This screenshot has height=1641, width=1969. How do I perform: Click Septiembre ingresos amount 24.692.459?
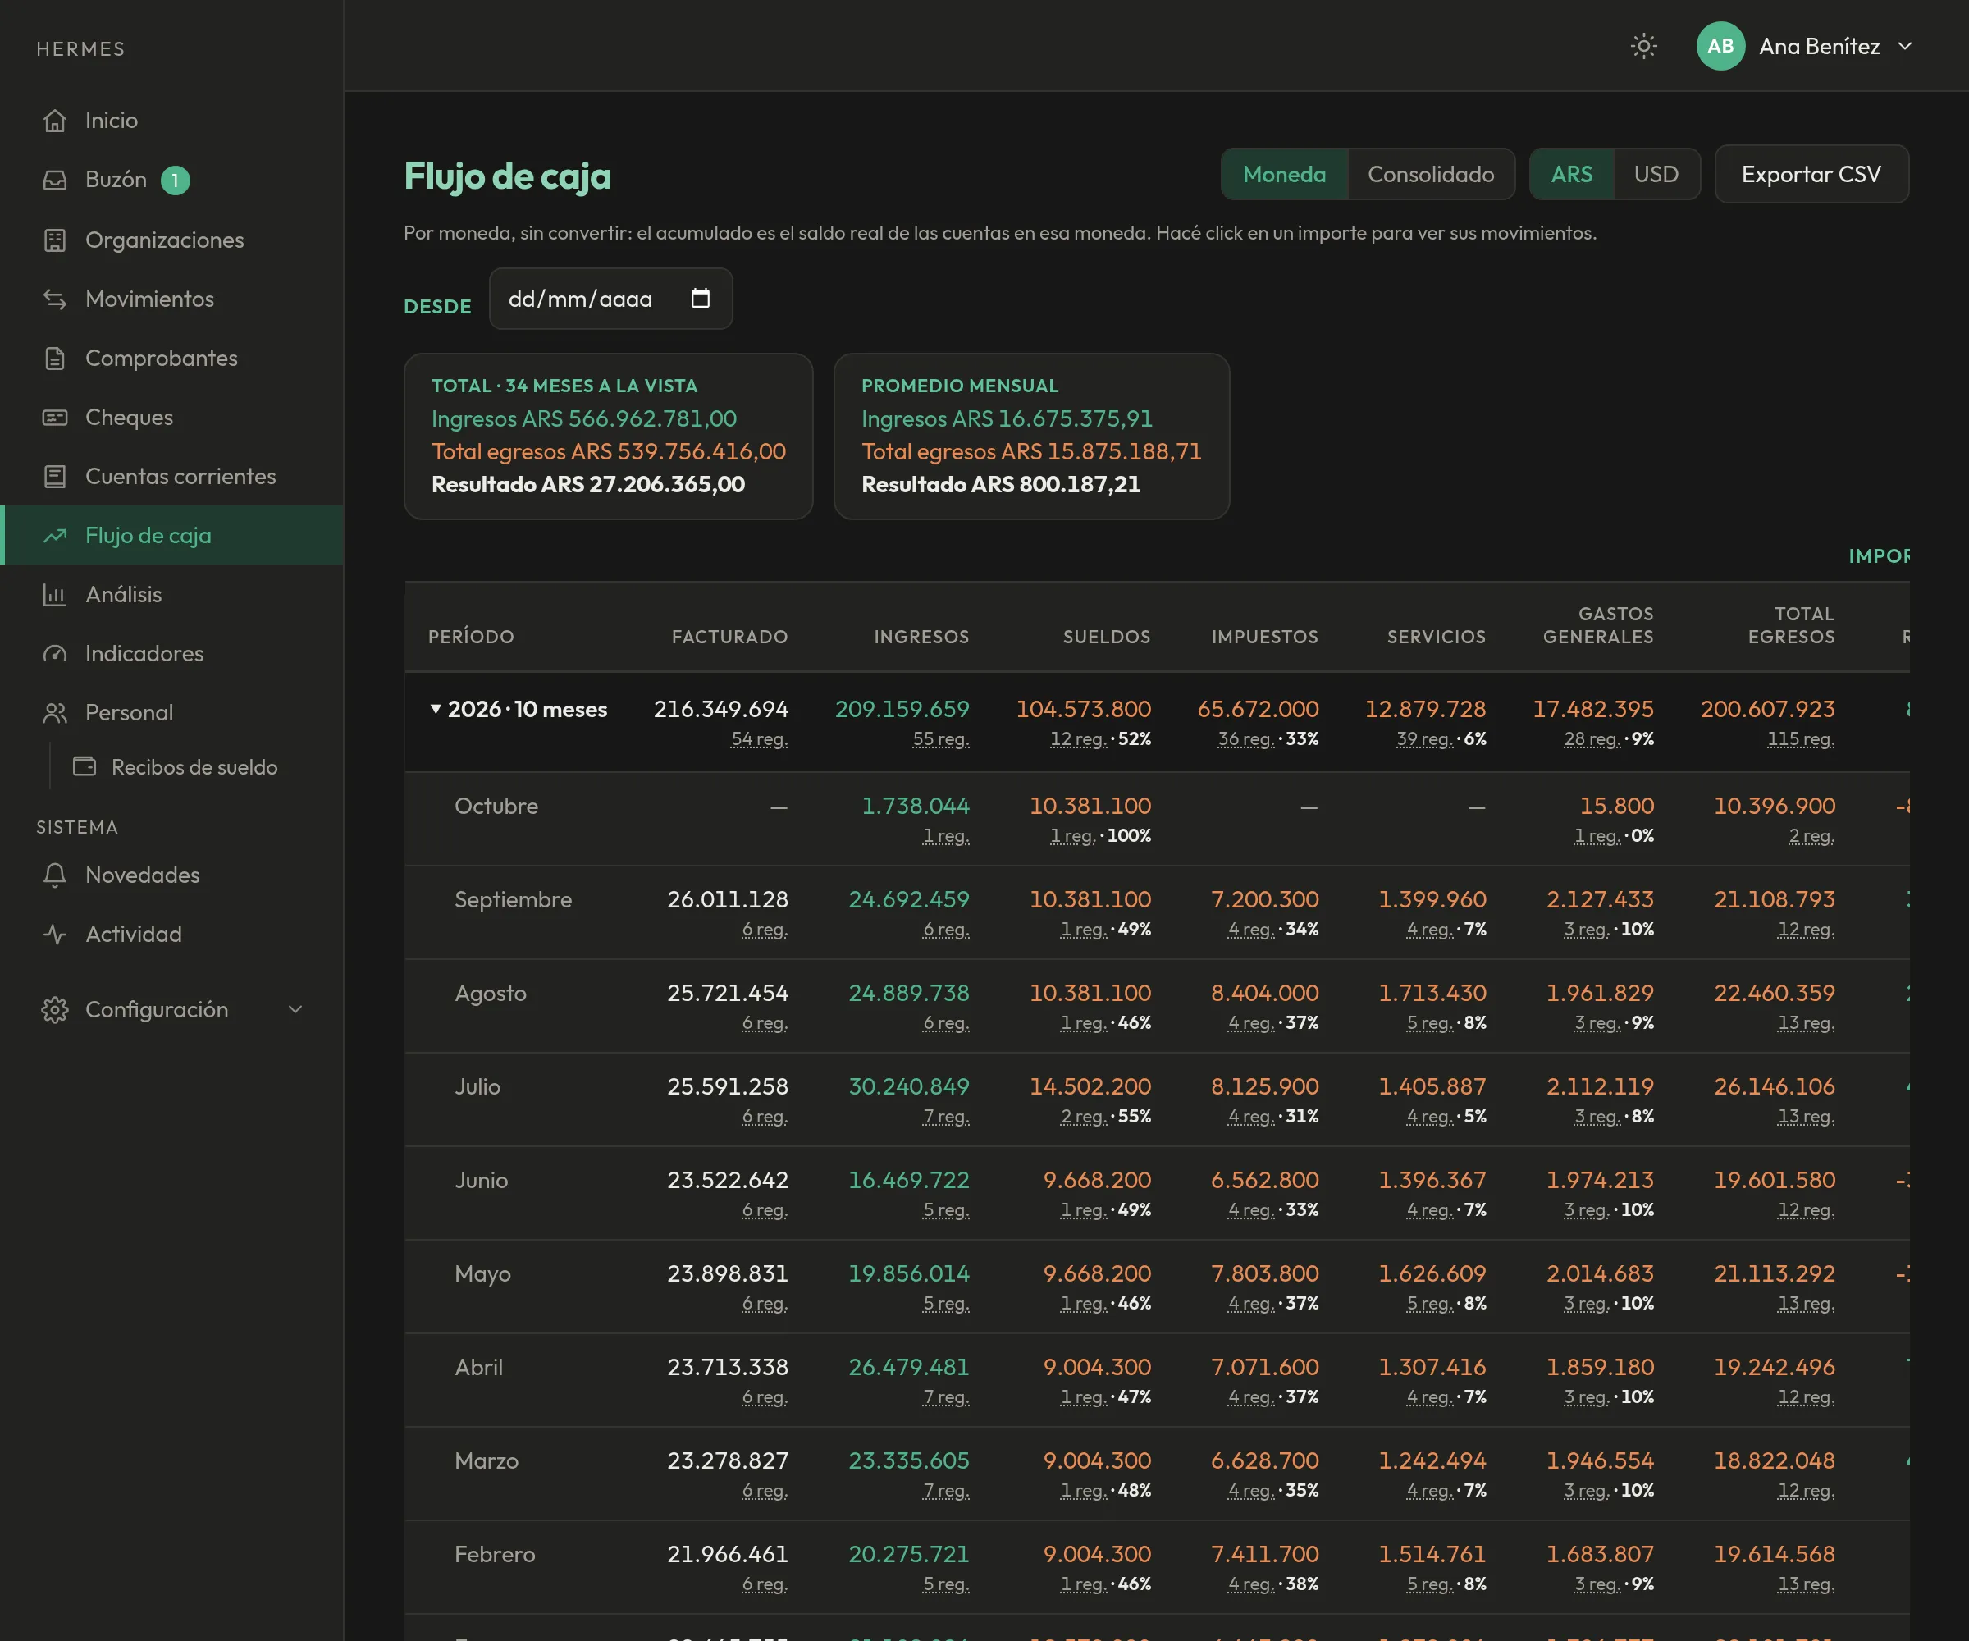point(908,899)
